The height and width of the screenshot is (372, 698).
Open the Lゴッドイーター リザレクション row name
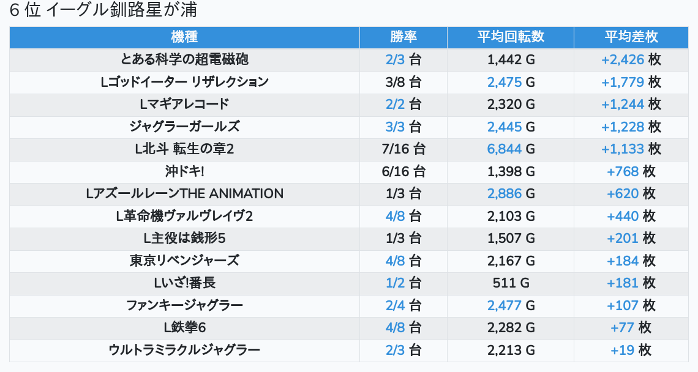coord(184,82)
